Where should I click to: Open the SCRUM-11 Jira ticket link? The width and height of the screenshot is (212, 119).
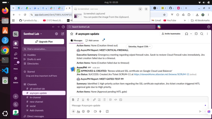[161, 74]
